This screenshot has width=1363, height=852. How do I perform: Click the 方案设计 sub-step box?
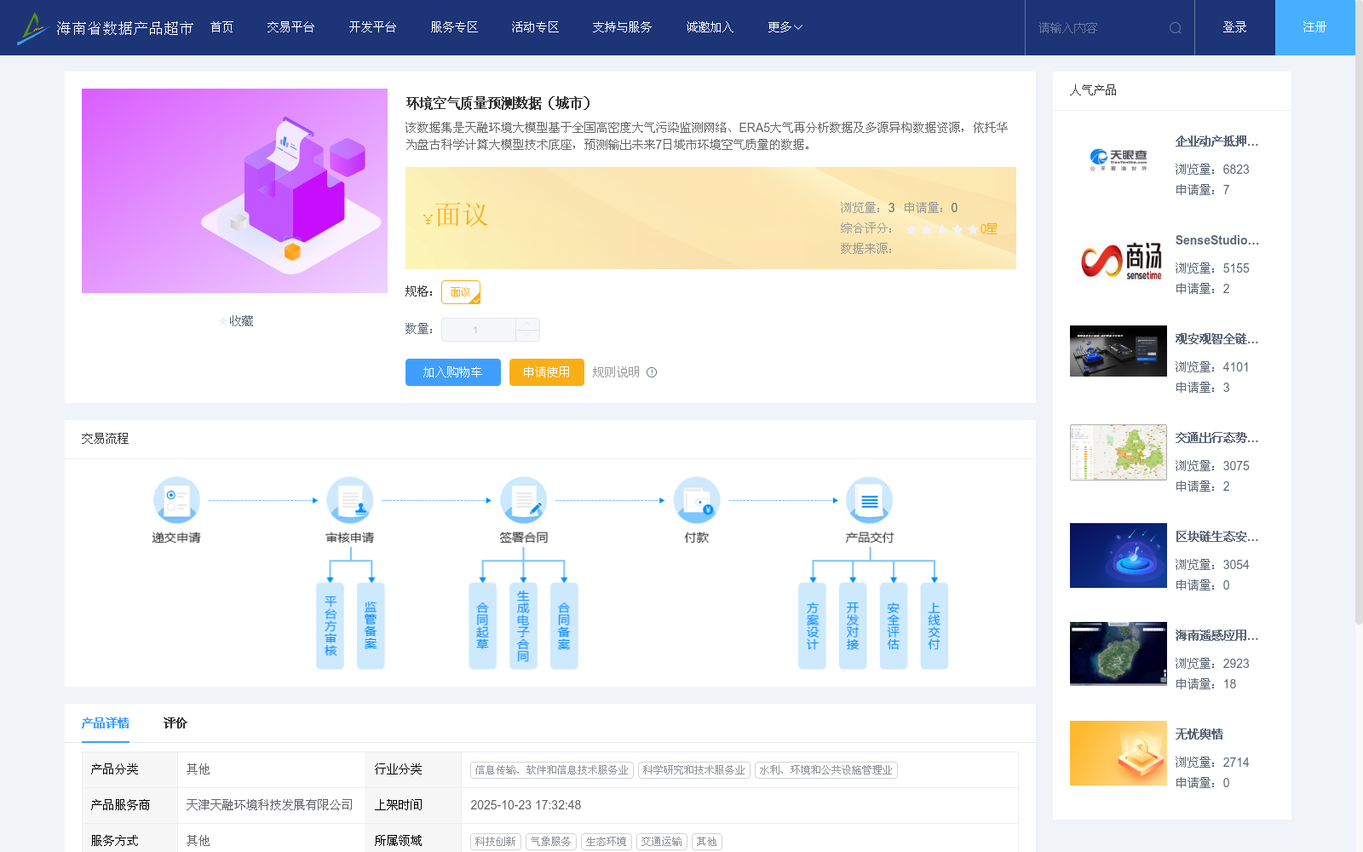812,625
